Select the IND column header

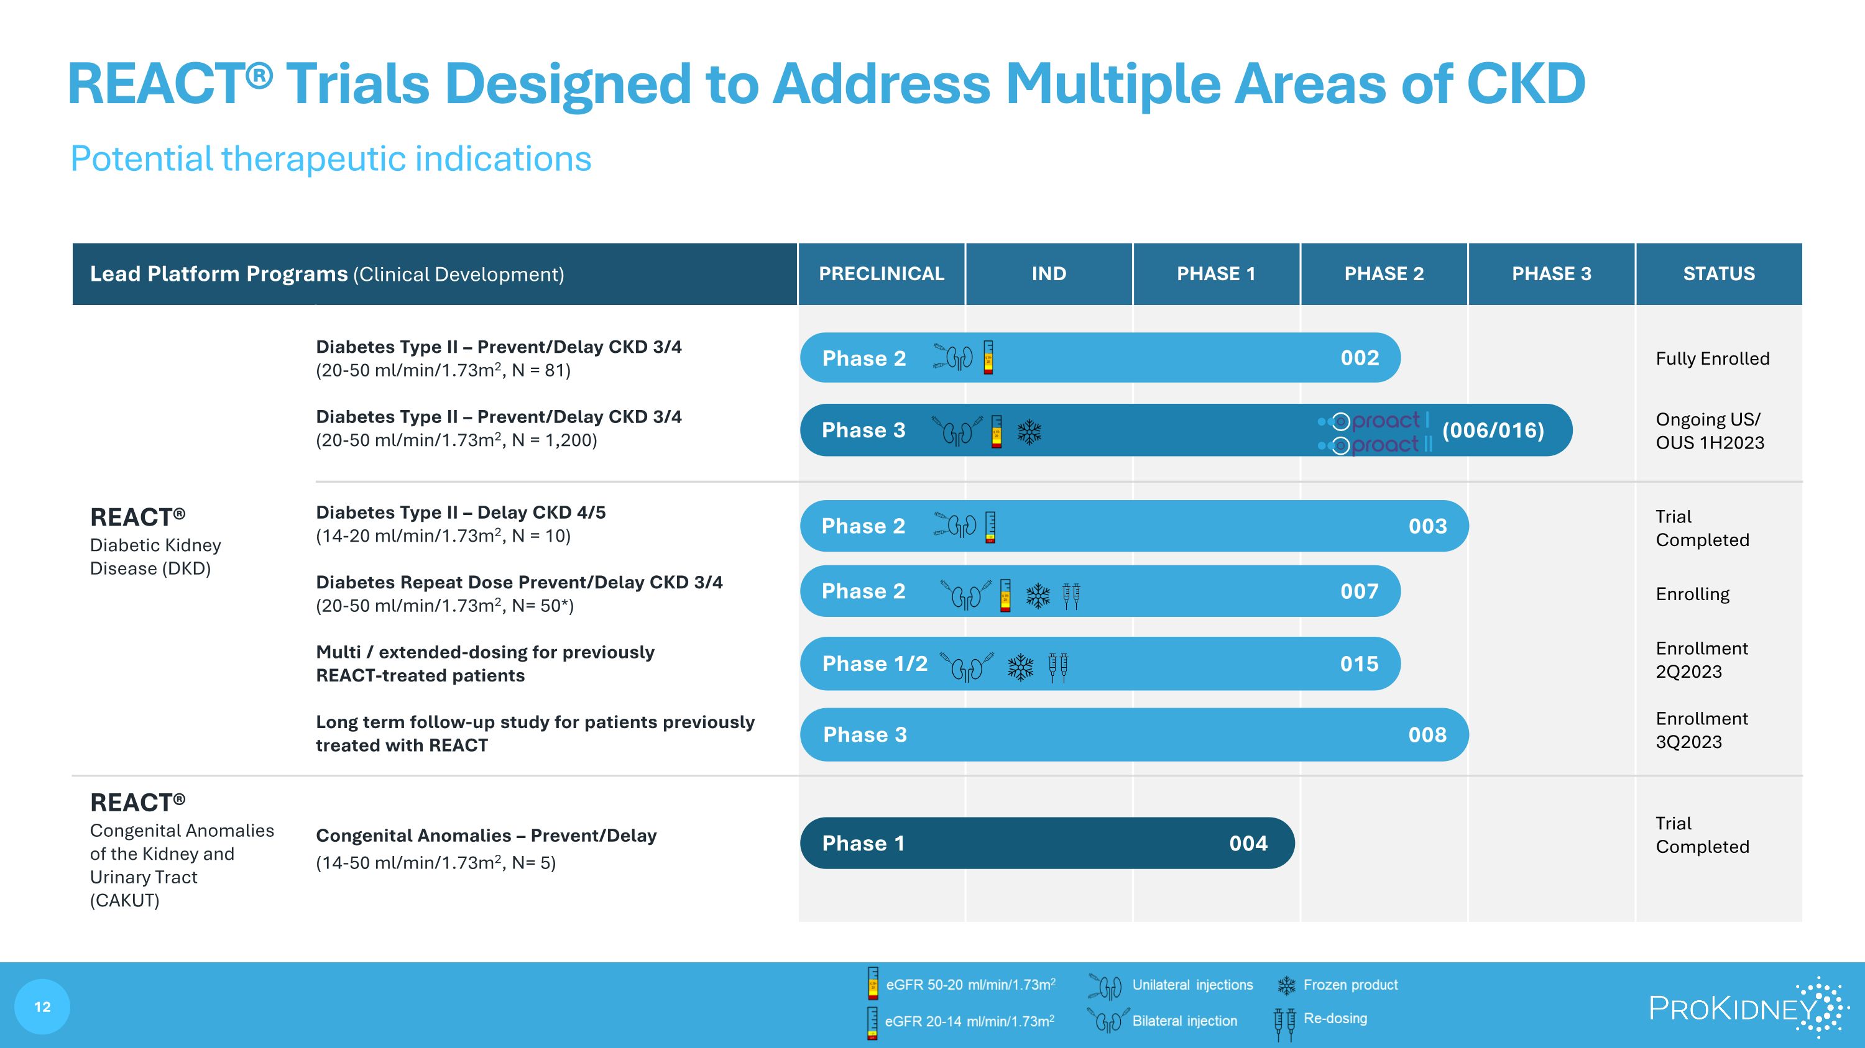(x=1049, y=273)
